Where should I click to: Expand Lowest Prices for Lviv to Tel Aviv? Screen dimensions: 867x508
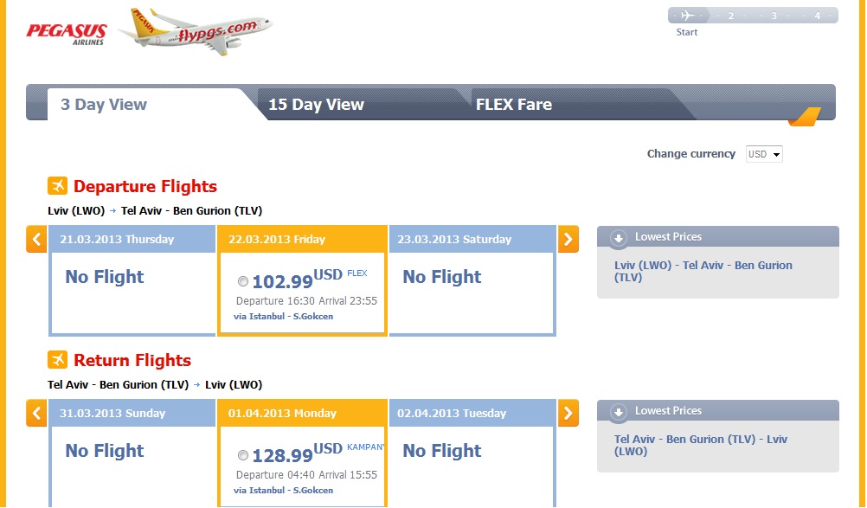(618, 238)
